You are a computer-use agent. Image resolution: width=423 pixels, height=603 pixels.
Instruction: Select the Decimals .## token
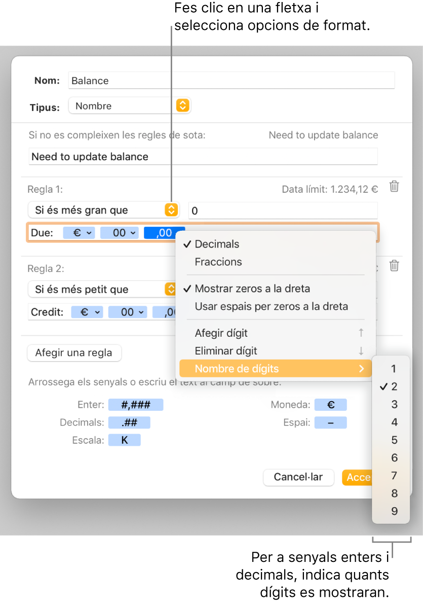129,422
